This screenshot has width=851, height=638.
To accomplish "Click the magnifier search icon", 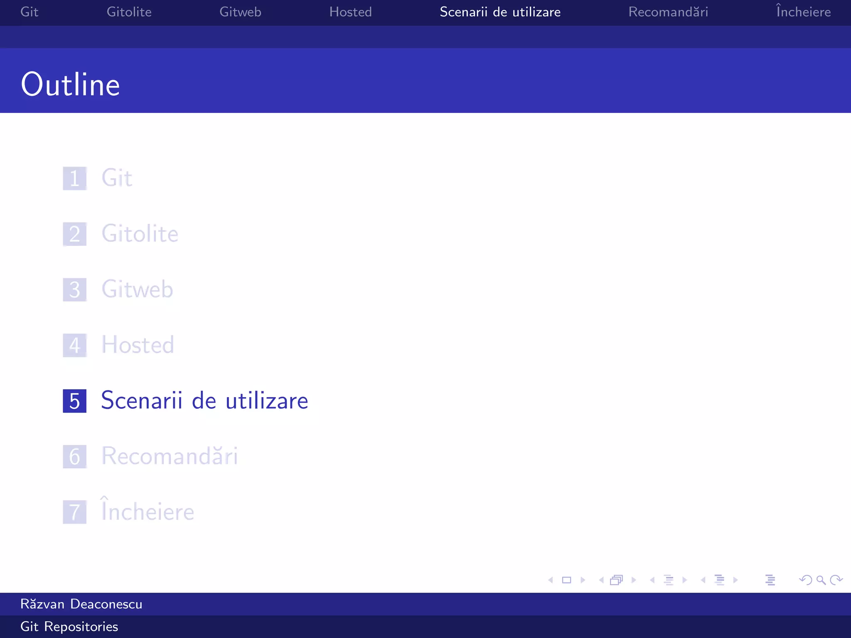I will tap(821, 580).
